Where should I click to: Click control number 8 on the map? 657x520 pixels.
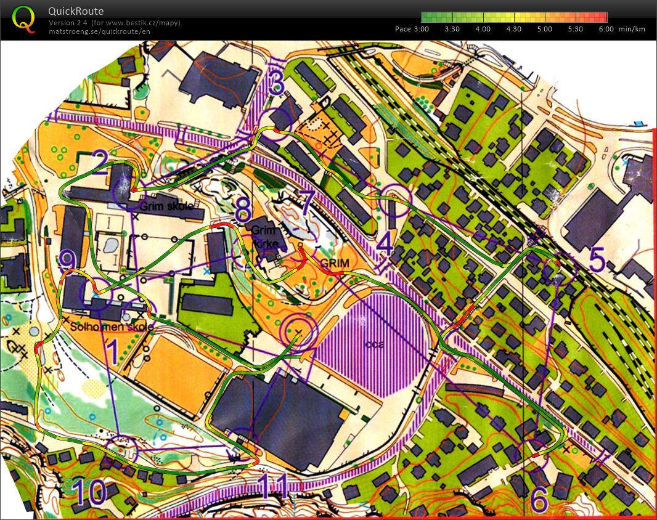243,209
